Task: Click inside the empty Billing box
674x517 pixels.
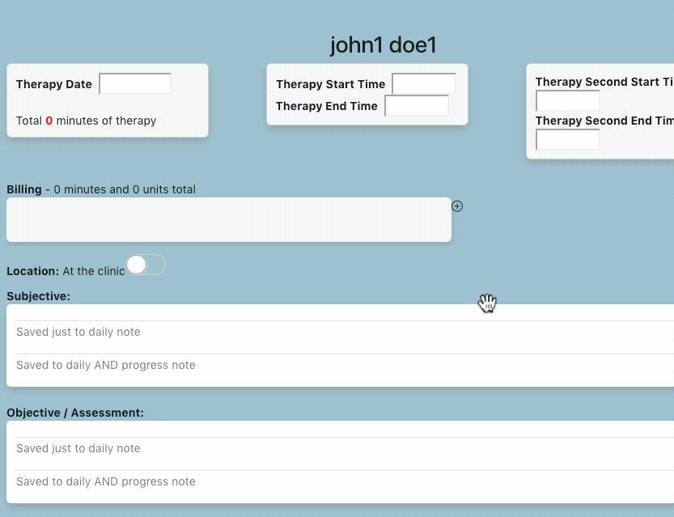Action: [x=229, y=219]
